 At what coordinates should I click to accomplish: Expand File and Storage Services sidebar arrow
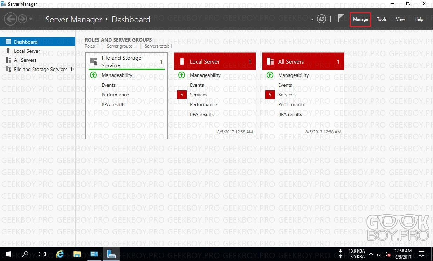[72, 69]
